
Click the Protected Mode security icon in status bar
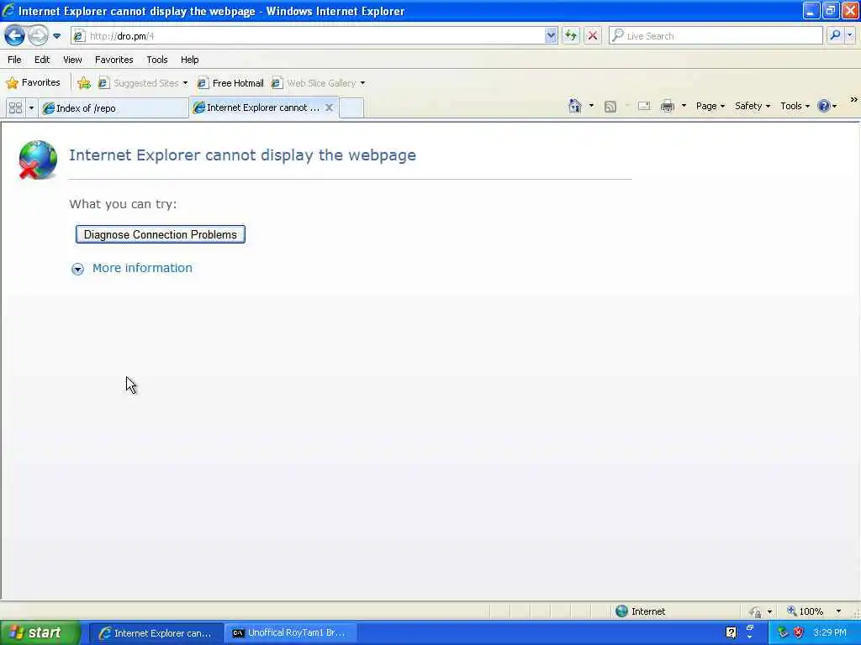(x=756, y=611)
